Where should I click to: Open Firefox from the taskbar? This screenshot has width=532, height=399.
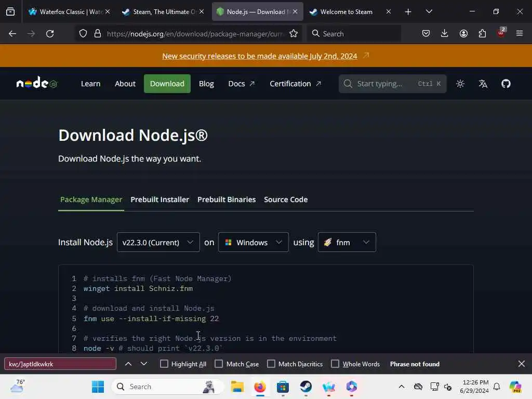point(260,387)
